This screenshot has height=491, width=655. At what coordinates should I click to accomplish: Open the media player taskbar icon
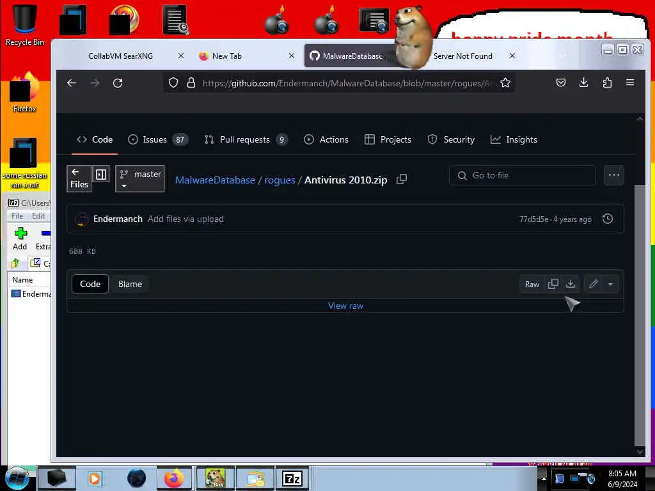pos(95,478)
